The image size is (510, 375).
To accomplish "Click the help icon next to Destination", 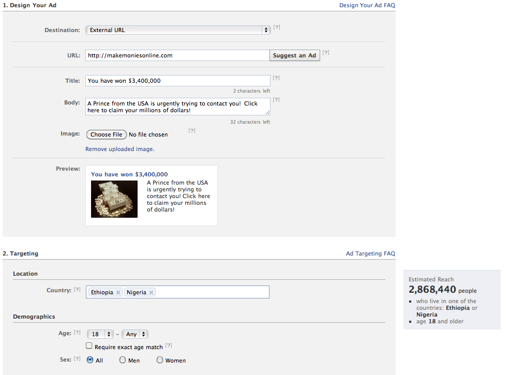I will (x=277, y=27).
